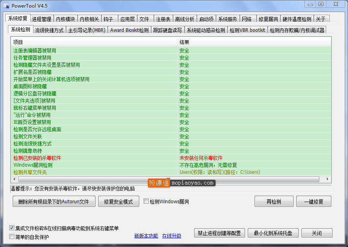Viewport: 348px width, 247px height.
Task: Click the 关闭 button
Action: coord(317,233)
